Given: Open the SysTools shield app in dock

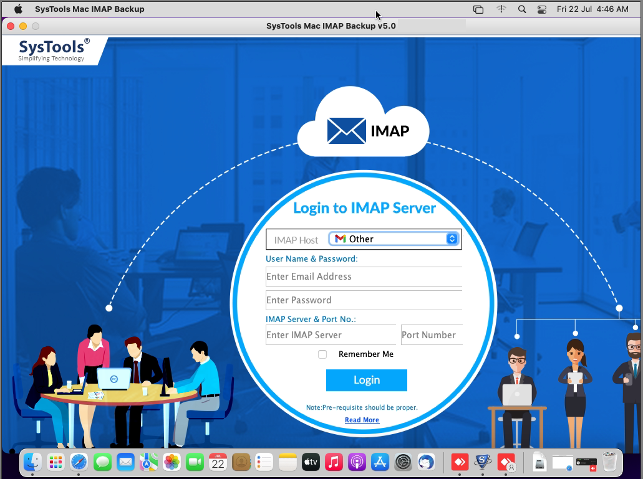Looking at the screenshot, I should click(x=483, y=463).
